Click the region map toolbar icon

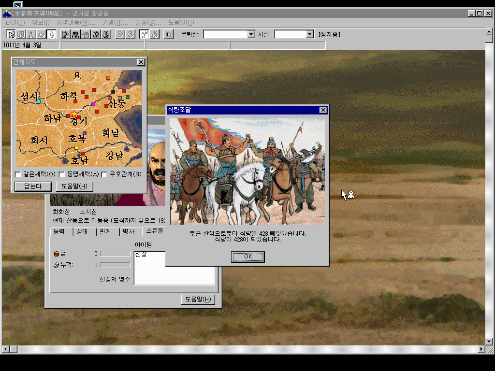tap(21, 34)
